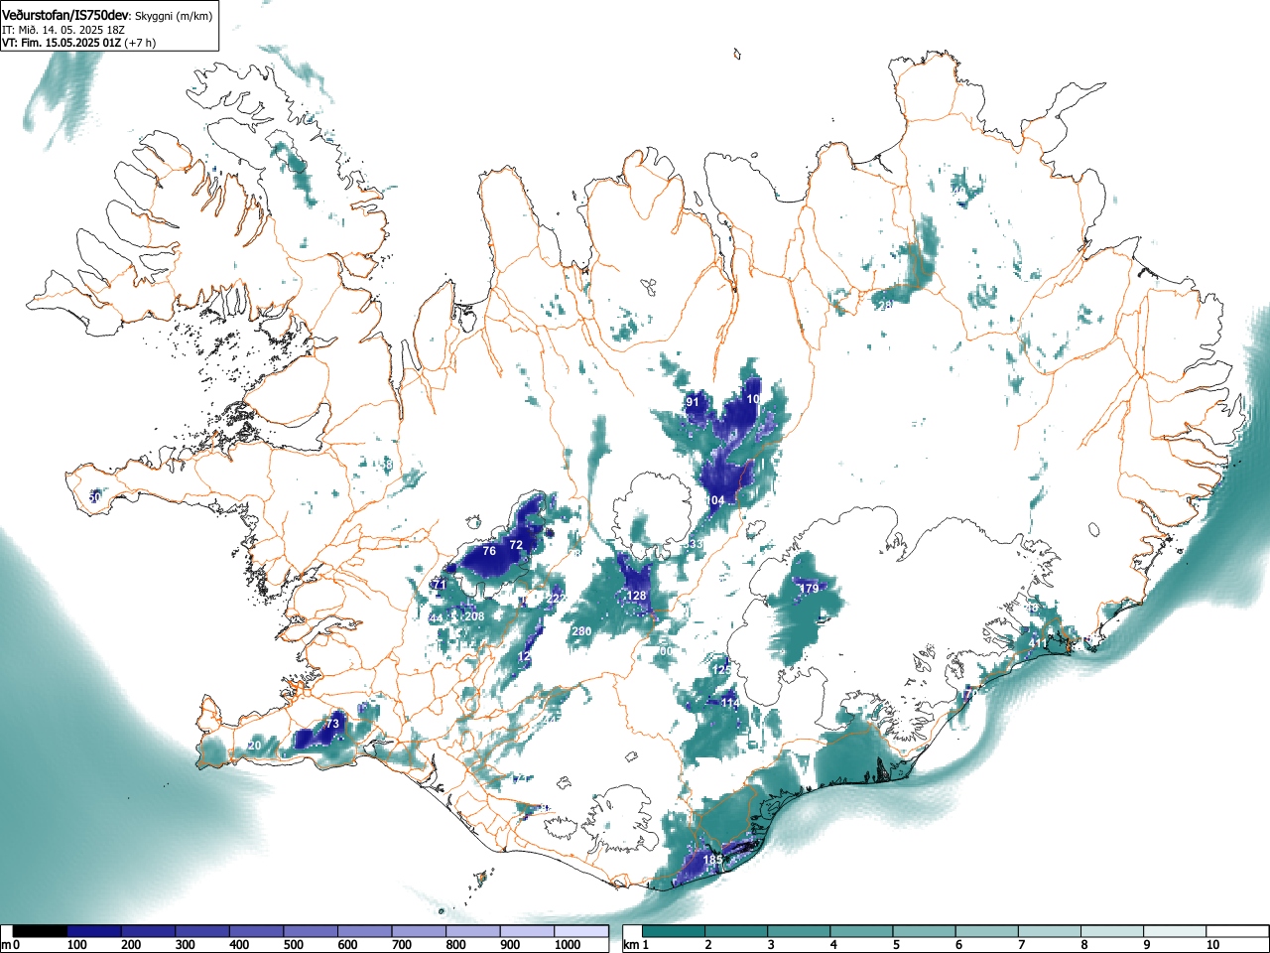Pick the legend swatch between 400 and 500 m
This screenshot has height=953, width=1270.
coord(256,931)
